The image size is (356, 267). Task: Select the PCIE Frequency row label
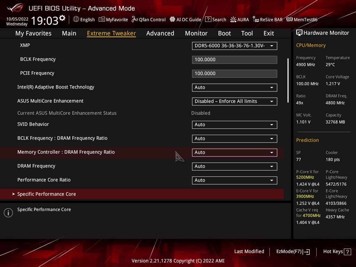pyautogui.click(x=37, y=73)
